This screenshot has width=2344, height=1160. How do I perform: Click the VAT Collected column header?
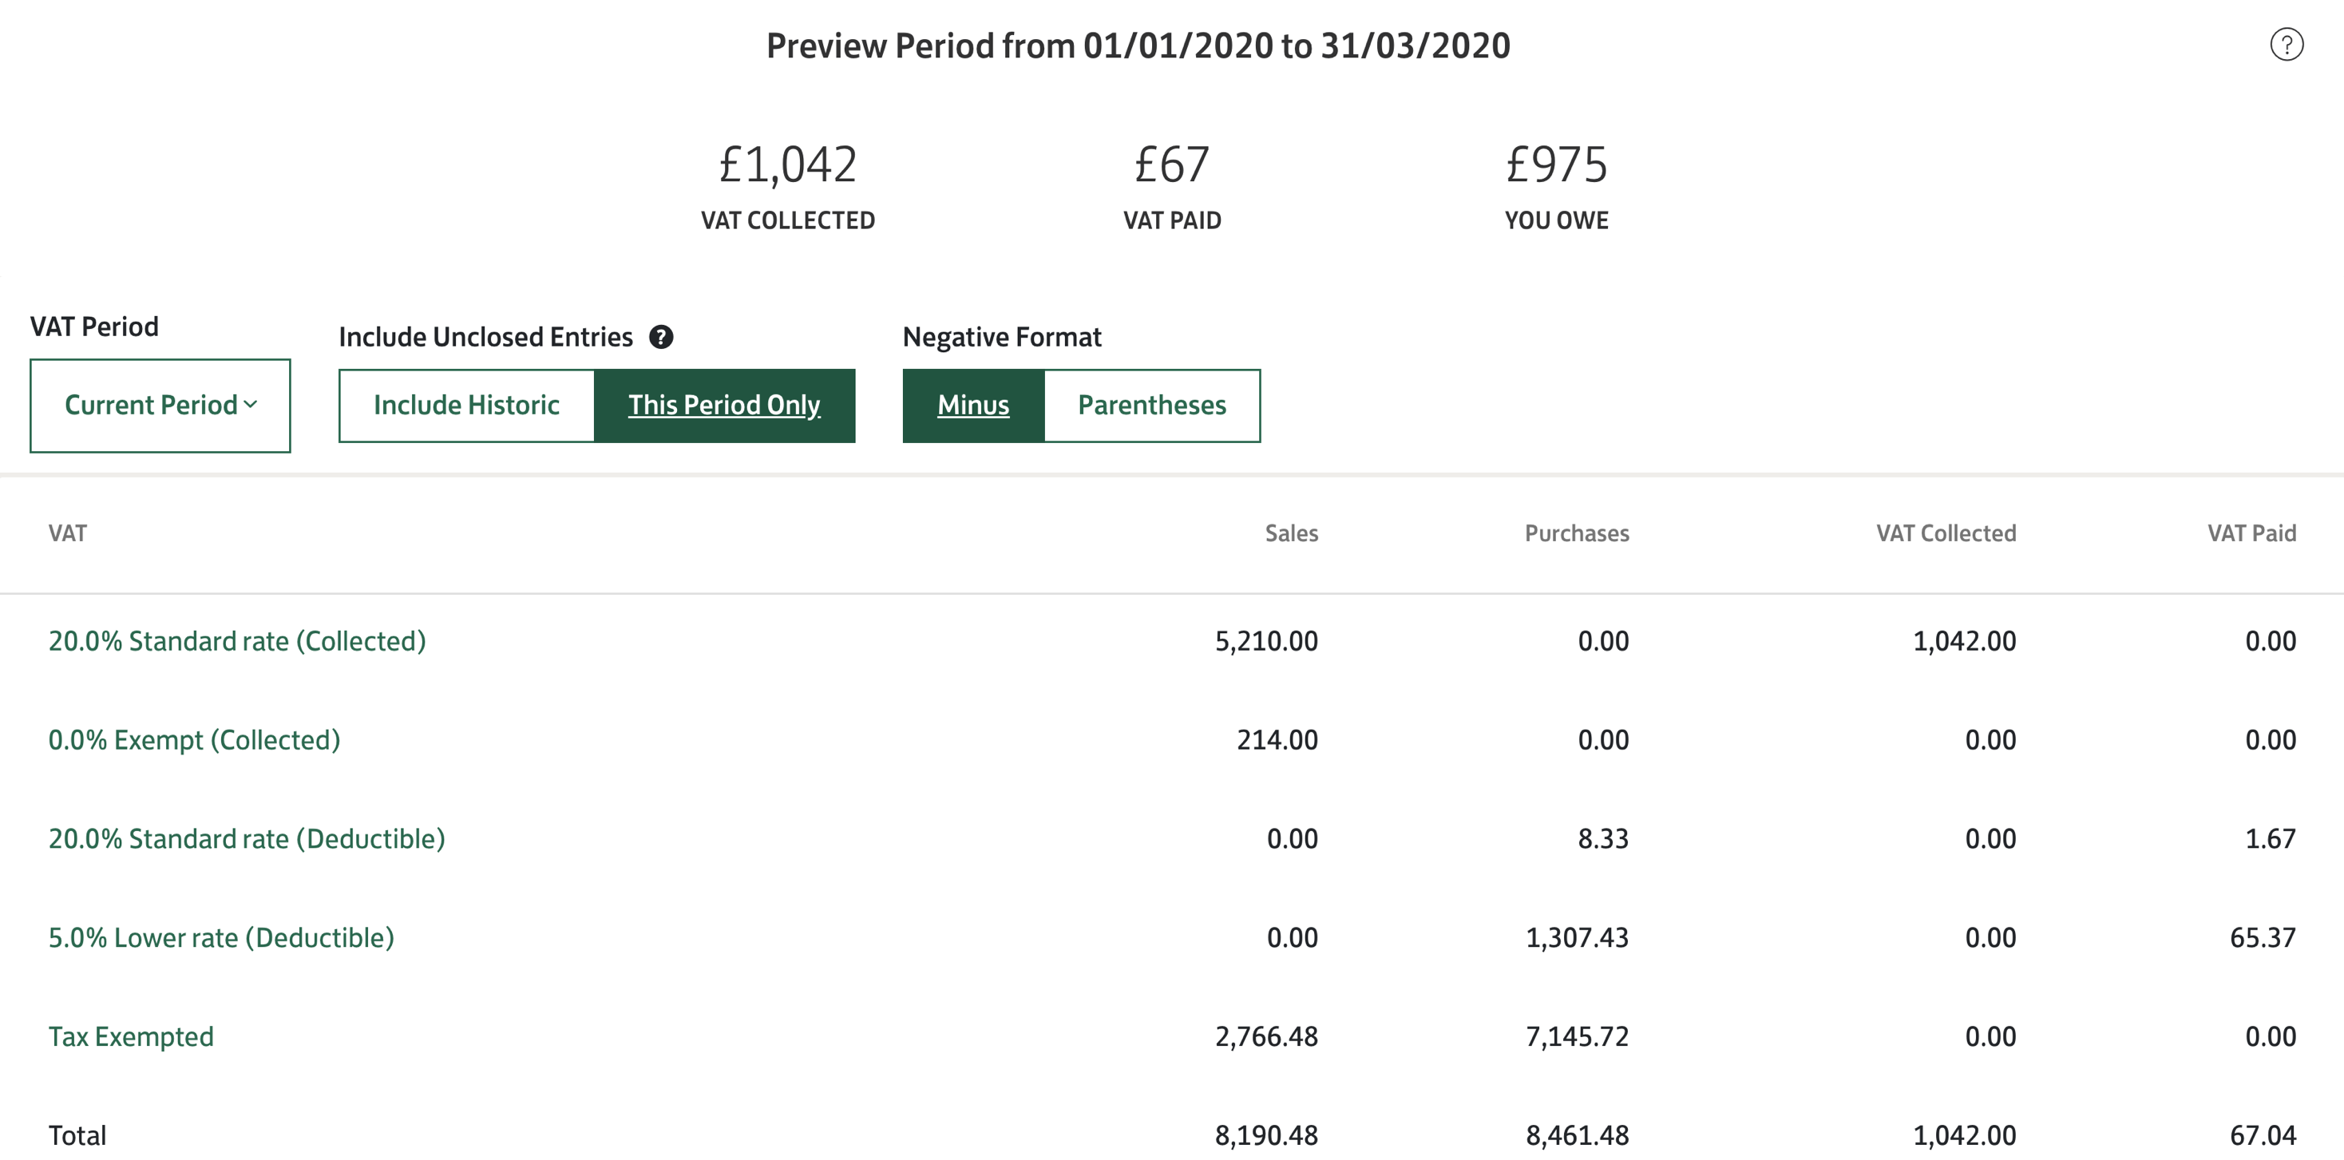1946,534
